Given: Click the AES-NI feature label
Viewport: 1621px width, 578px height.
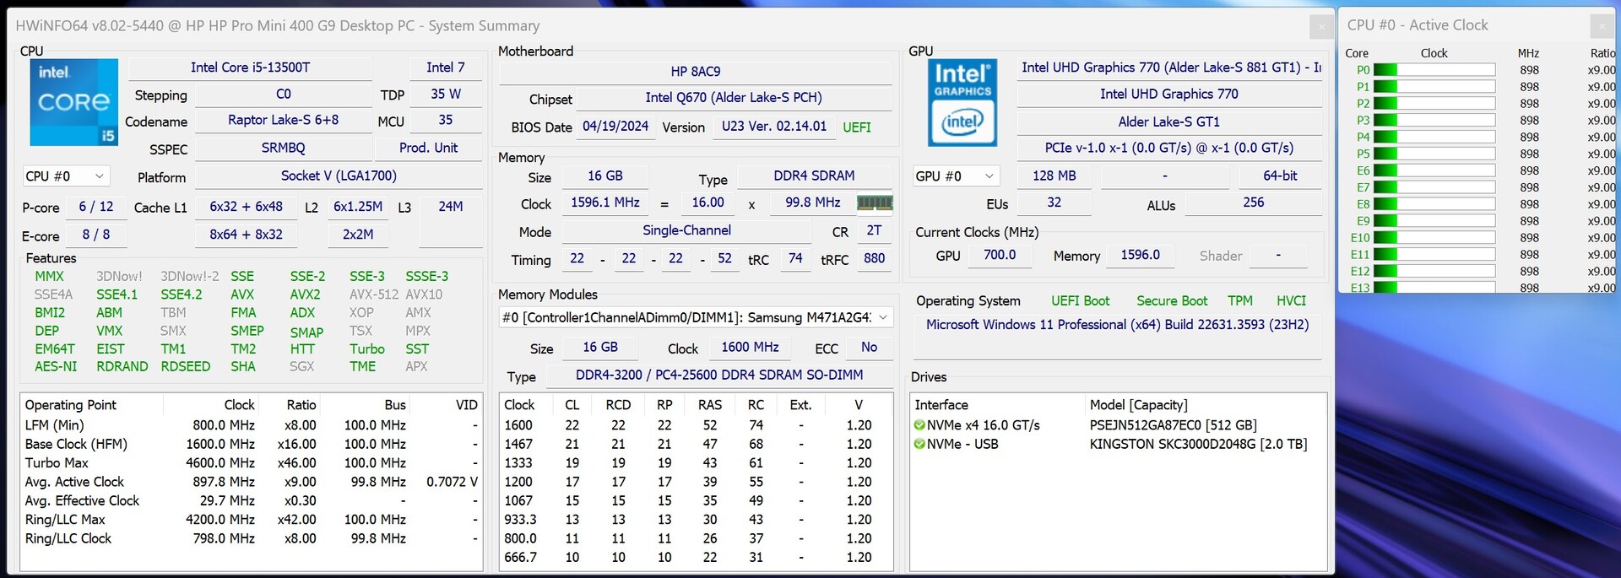Looking at the screenshot, I should [56, 367].
